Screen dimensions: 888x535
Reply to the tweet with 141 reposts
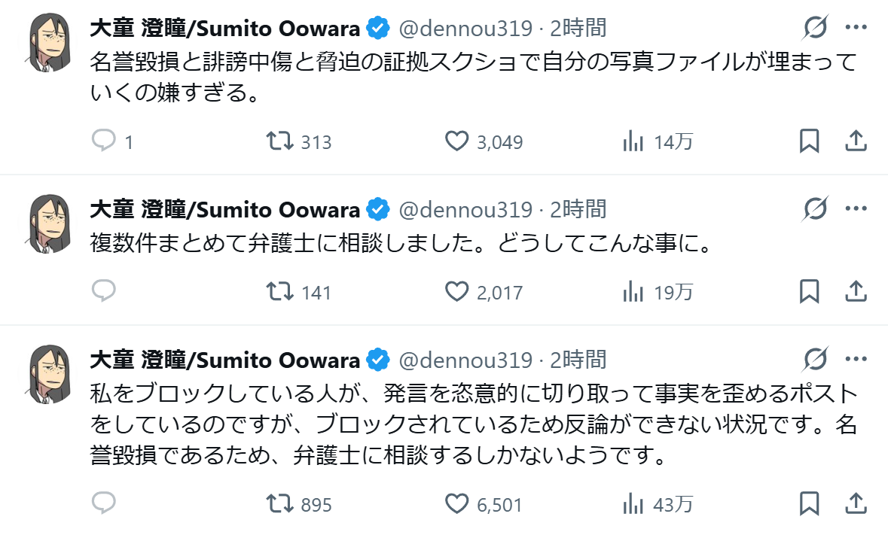pyautogui.click(x=103, y=291)
